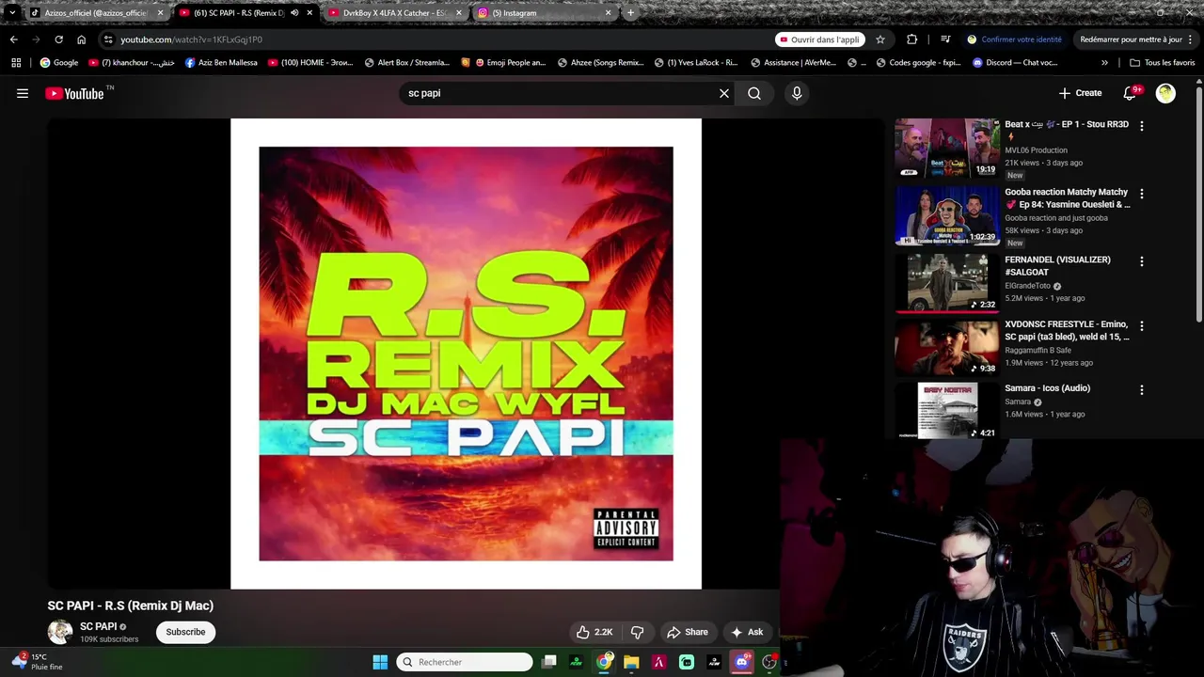This screenshot has width=1204, height=677.
Task: Open the SC PAPI channel name link
Action: click(99, 626)
